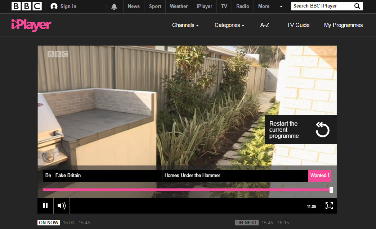Expand the More menu in the top bar
The width and height of the screenshot is (376, 229).
[270, 6]
